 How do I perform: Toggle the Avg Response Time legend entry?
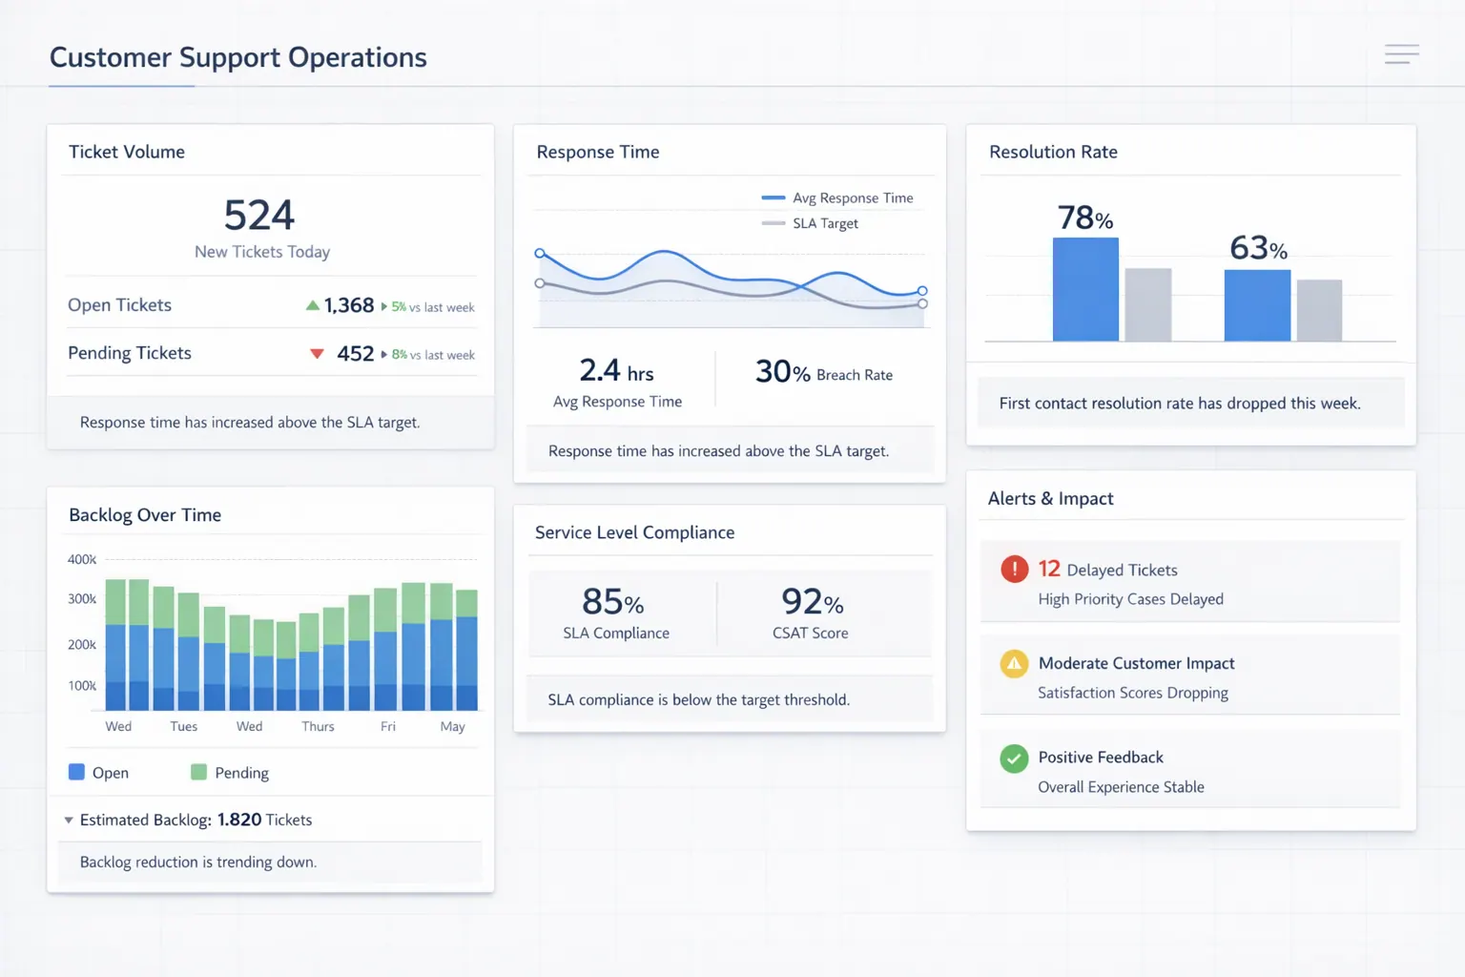click(838, 197)
